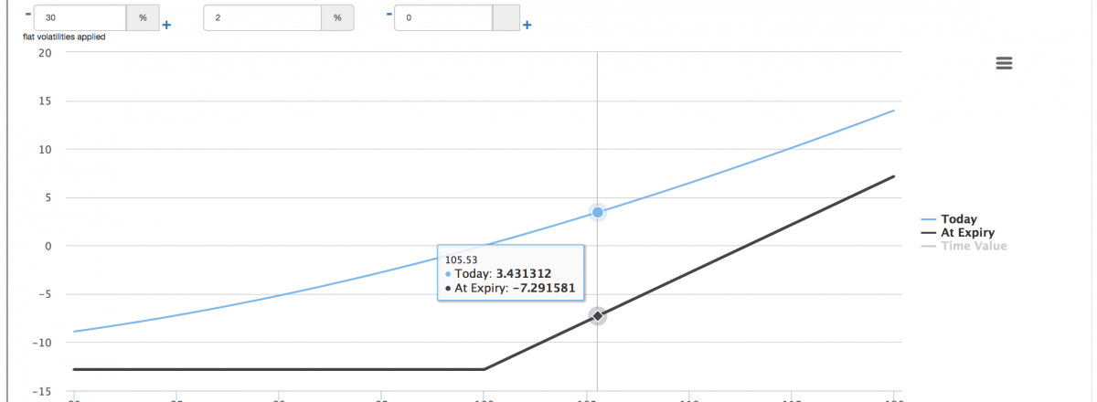Toggle the Today series in legend
Image resolution: width=1097 pixels, height=402 pixels.
point(958,219)
